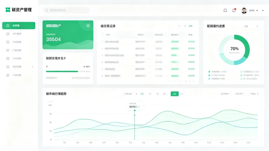Focus the top search input field

(x=66, y=10)
